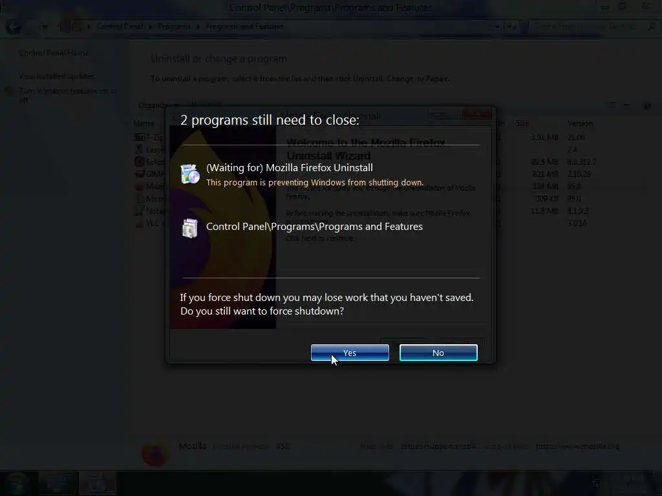Click the 7-Zip program icon
The image size is (662, 496).
(x=139, y=138)
